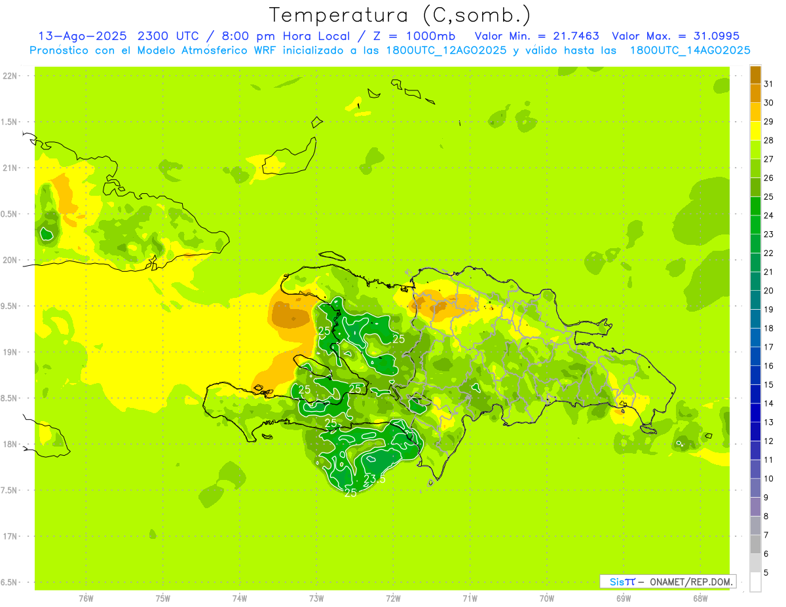Click the '75W' longitude axis label
Screen dimensions: 786x607
[x=163, y=598]
